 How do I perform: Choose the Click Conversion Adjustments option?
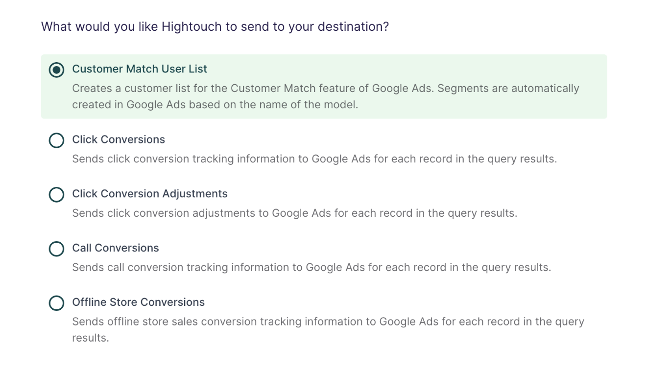pos(56,194)
